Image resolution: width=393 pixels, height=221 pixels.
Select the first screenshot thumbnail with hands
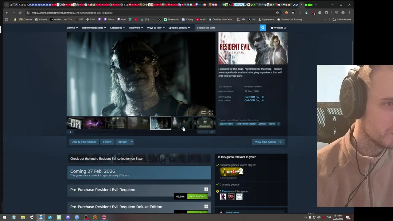point(74,123)
